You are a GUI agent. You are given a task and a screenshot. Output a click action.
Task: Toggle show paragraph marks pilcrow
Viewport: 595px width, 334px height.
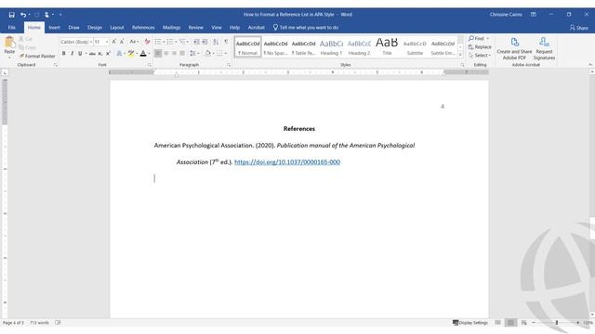point(226,42)
